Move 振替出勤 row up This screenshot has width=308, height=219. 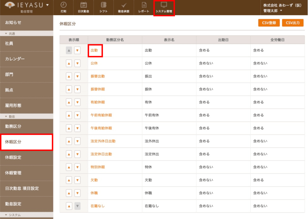coord(69,76)
